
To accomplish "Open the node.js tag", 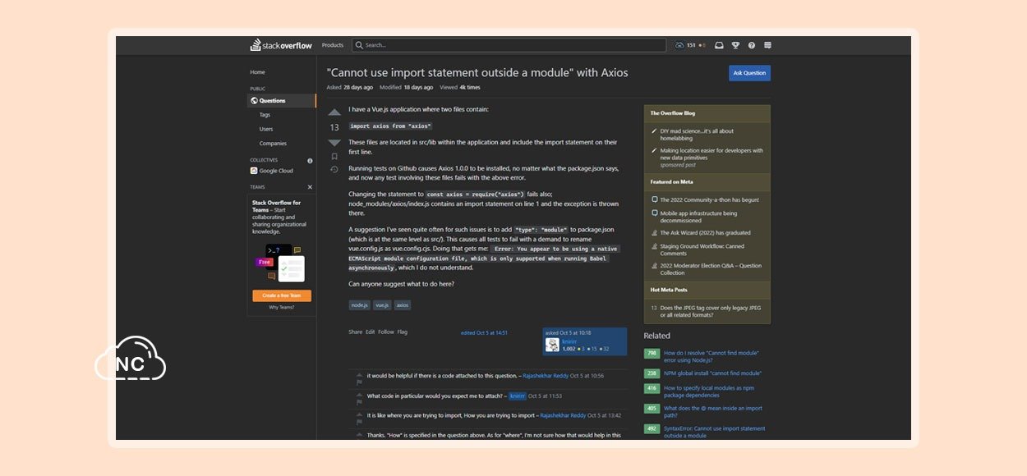I will tap(359, 304).
